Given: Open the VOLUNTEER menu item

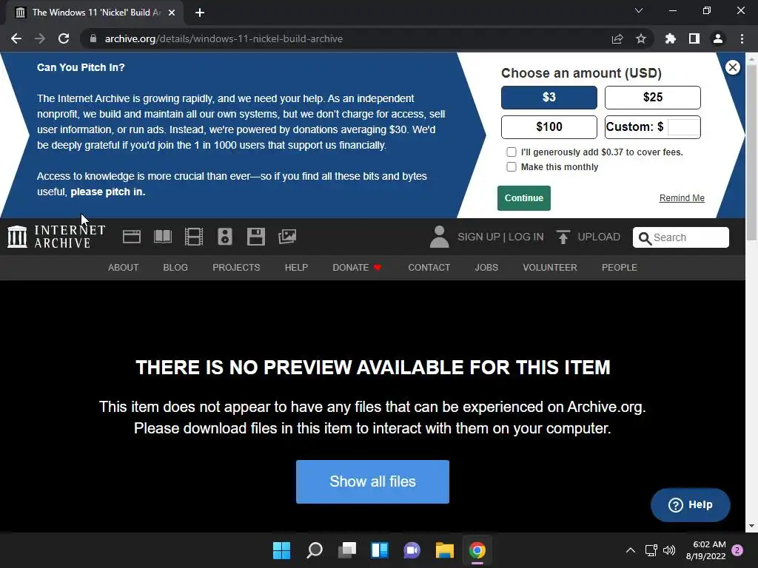Looking at the screenshot, I should (x=550, y=268).
